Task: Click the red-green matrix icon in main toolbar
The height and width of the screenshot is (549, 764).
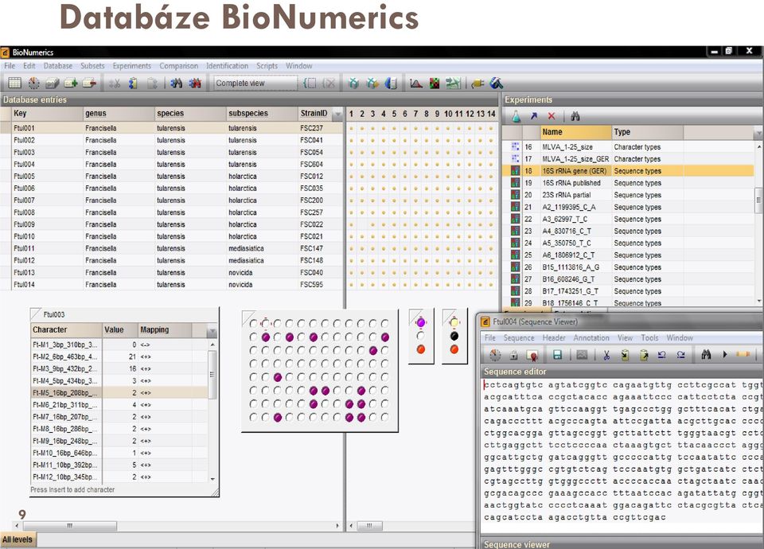Action: [435, 84]
